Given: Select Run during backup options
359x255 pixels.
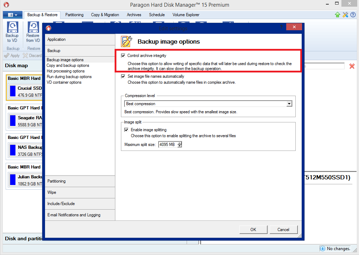Looking at the screenshot, I should [x=69, y=77].
